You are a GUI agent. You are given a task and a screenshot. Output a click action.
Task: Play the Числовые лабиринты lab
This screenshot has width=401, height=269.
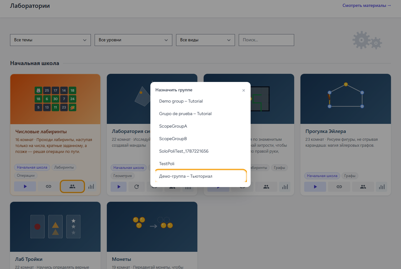[25, 186]
